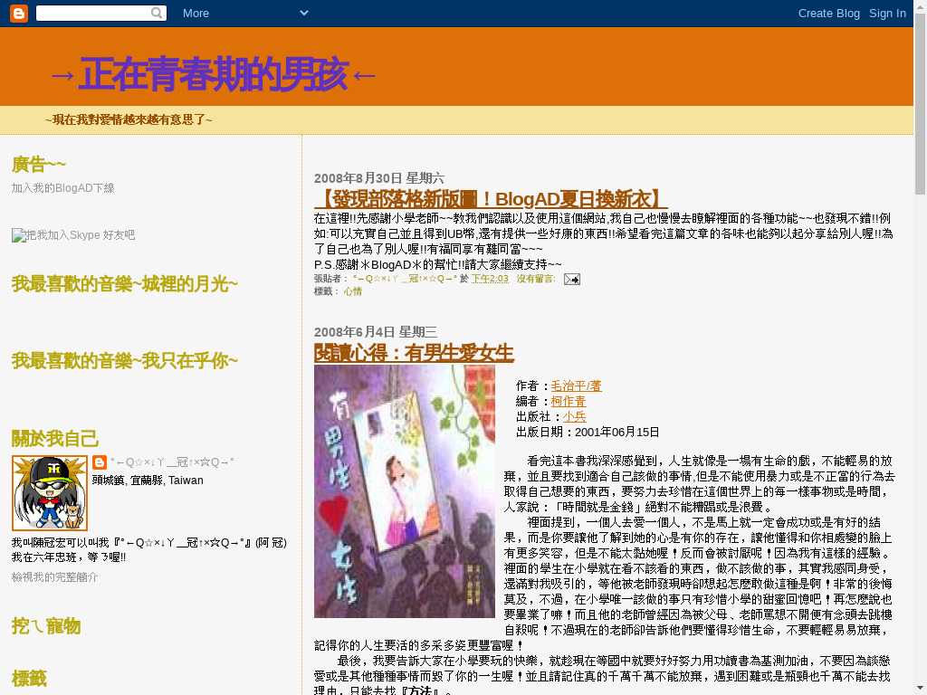
Task: Click the search magnifier icon in navbar
Action: pos(156,13)
